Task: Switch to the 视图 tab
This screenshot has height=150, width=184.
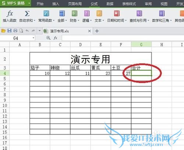Action: point(164,4)
